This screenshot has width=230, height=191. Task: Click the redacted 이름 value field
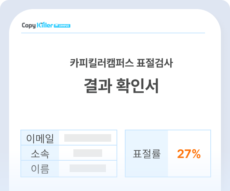[88, 168]
